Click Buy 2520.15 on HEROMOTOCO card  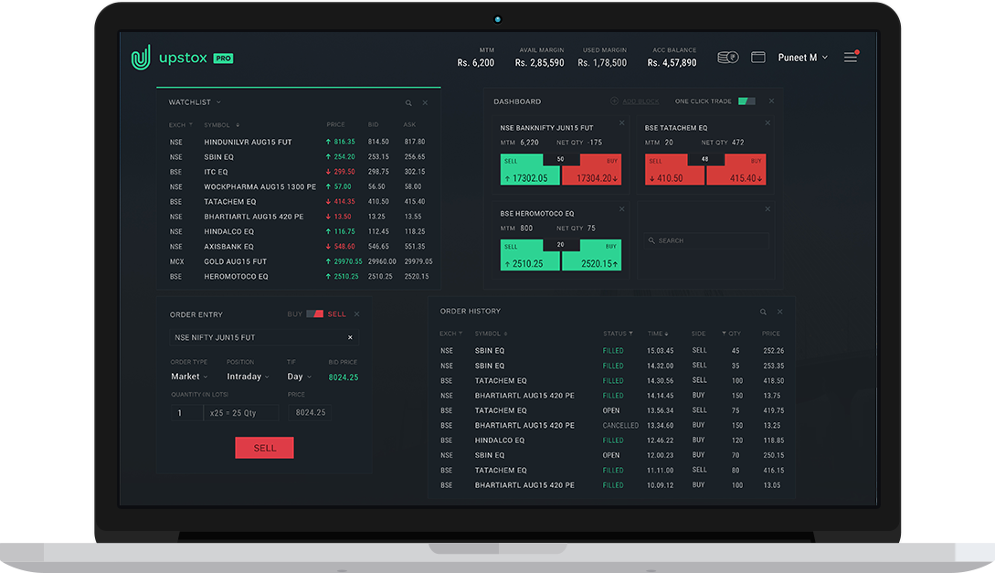(x=592, y=256)
